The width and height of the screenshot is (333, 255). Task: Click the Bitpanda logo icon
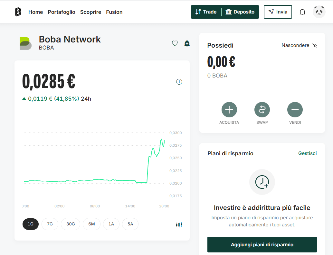click(18, 12)
